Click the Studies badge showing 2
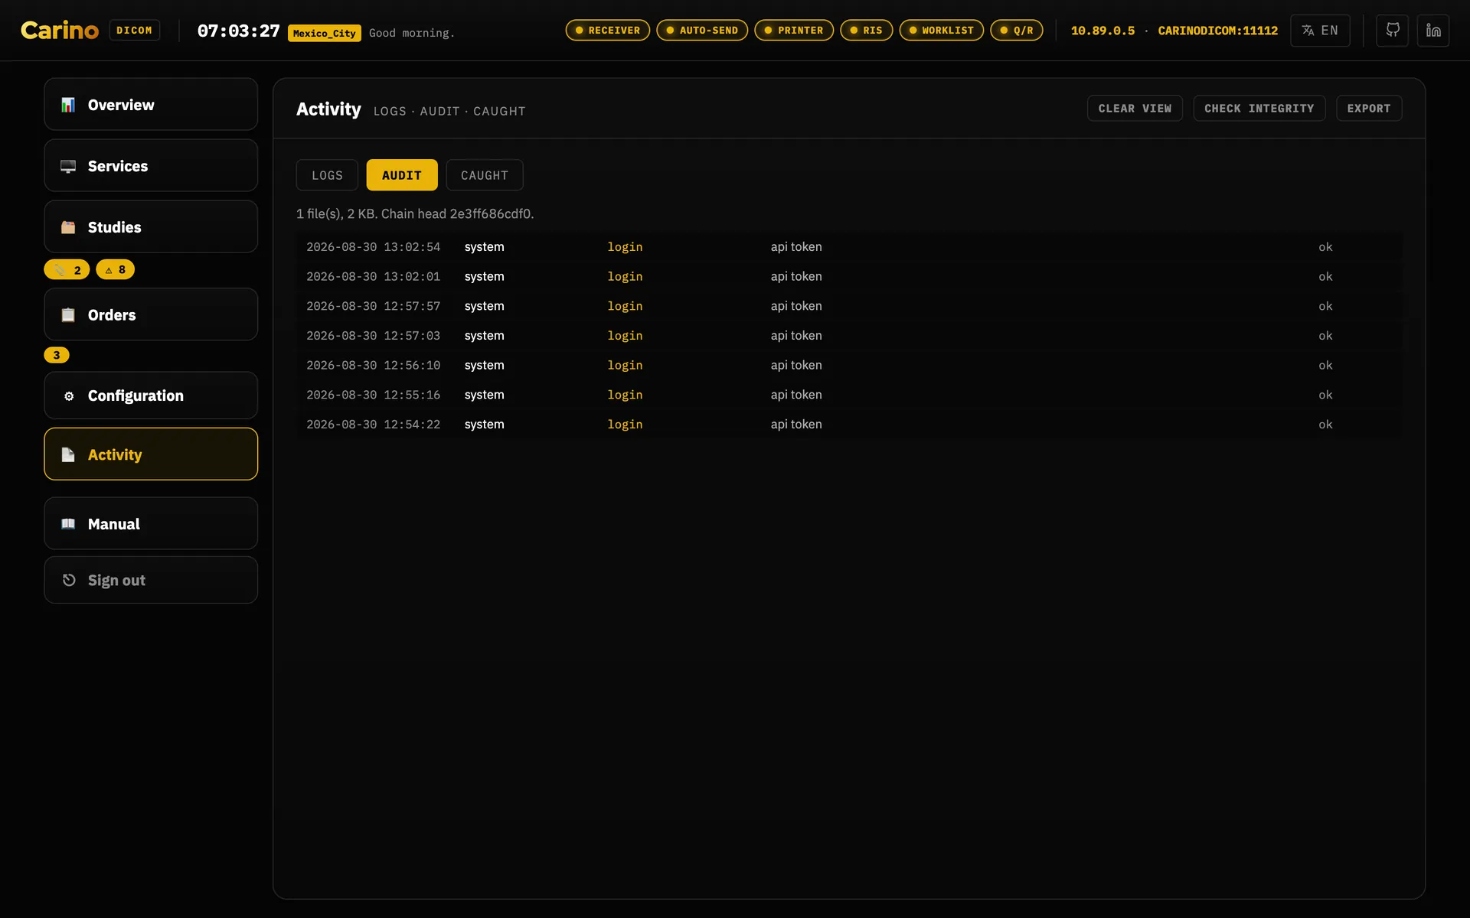Image resolution: width=1470 pixels, height=918 pixels. coord(67,270)
